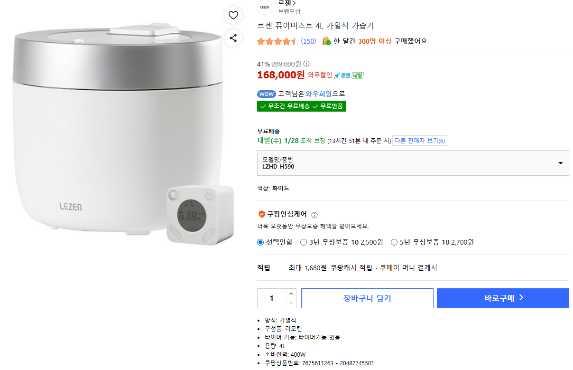Click the heart wishlist icon
This screenshot has width=573, height=370.
(x=233, y=16)
